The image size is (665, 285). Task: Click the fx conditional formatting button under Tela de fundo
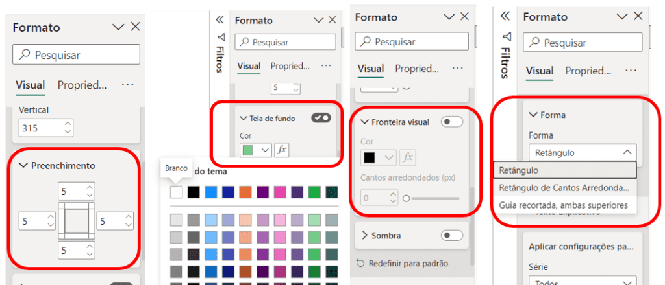click(282, 150)
